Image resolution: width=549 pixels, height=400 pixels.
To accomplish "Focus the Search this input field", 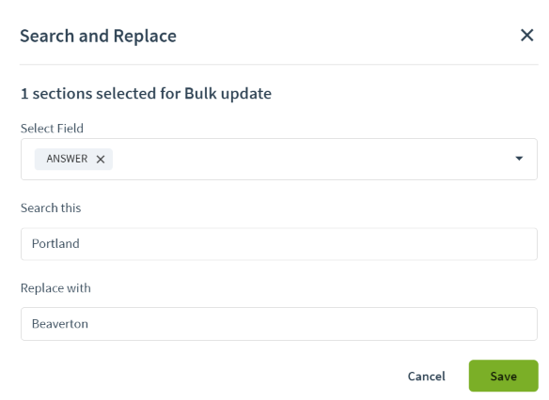I will coord(278,244).
